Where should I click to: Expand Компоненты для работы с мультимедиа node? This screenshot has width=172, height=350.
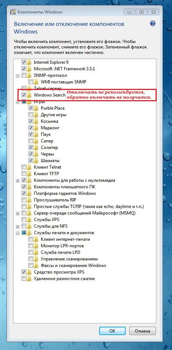click(x=17, y=181)
